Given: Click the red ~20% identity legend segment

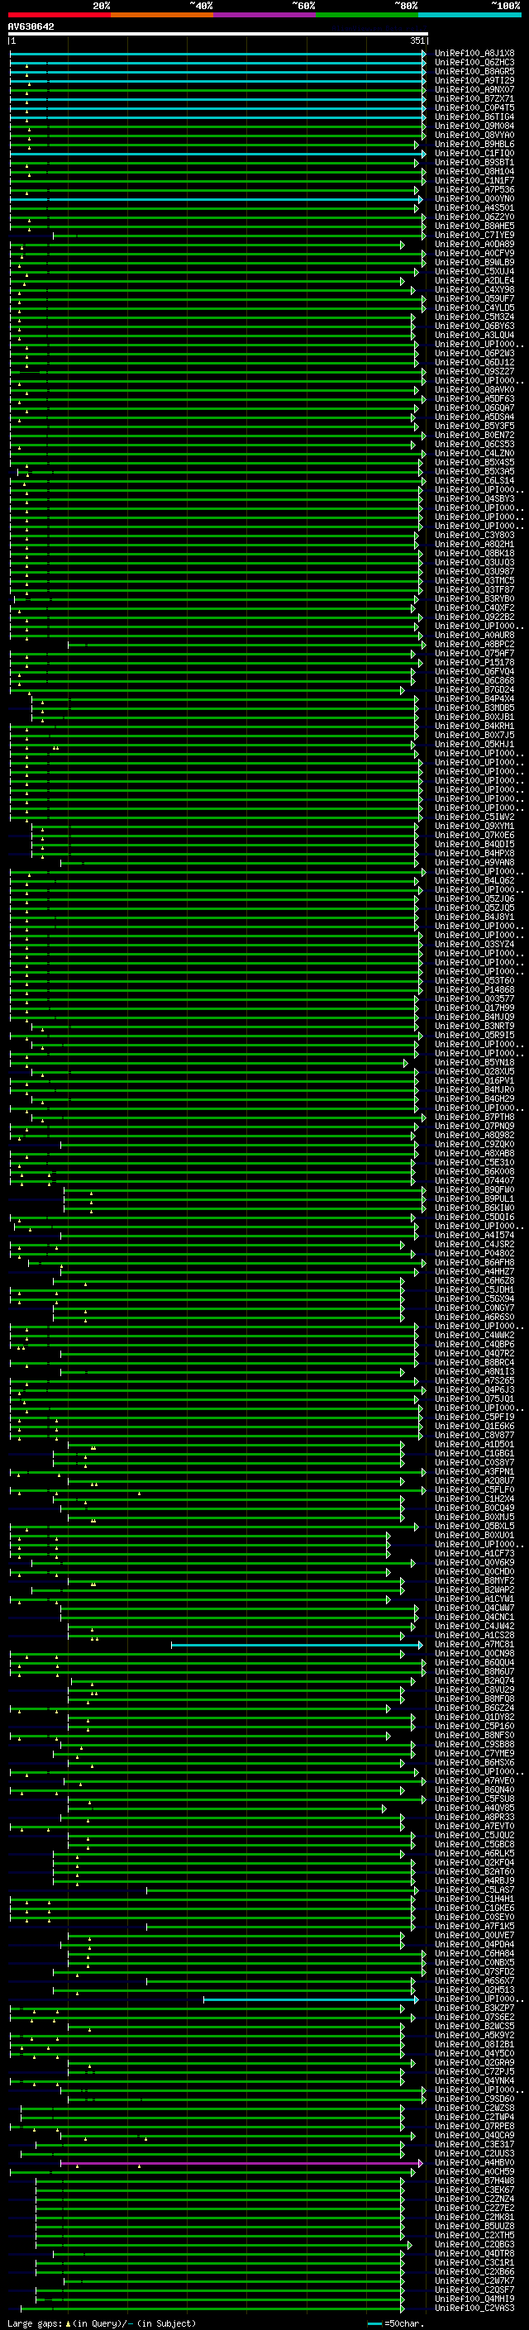Looking at the screenshot, I should tap(59, 15).
